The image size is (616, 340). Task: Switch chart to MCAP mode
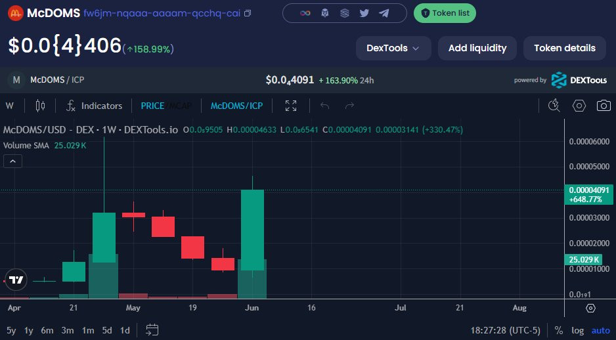pyautogui.click(x=181, y=106)
